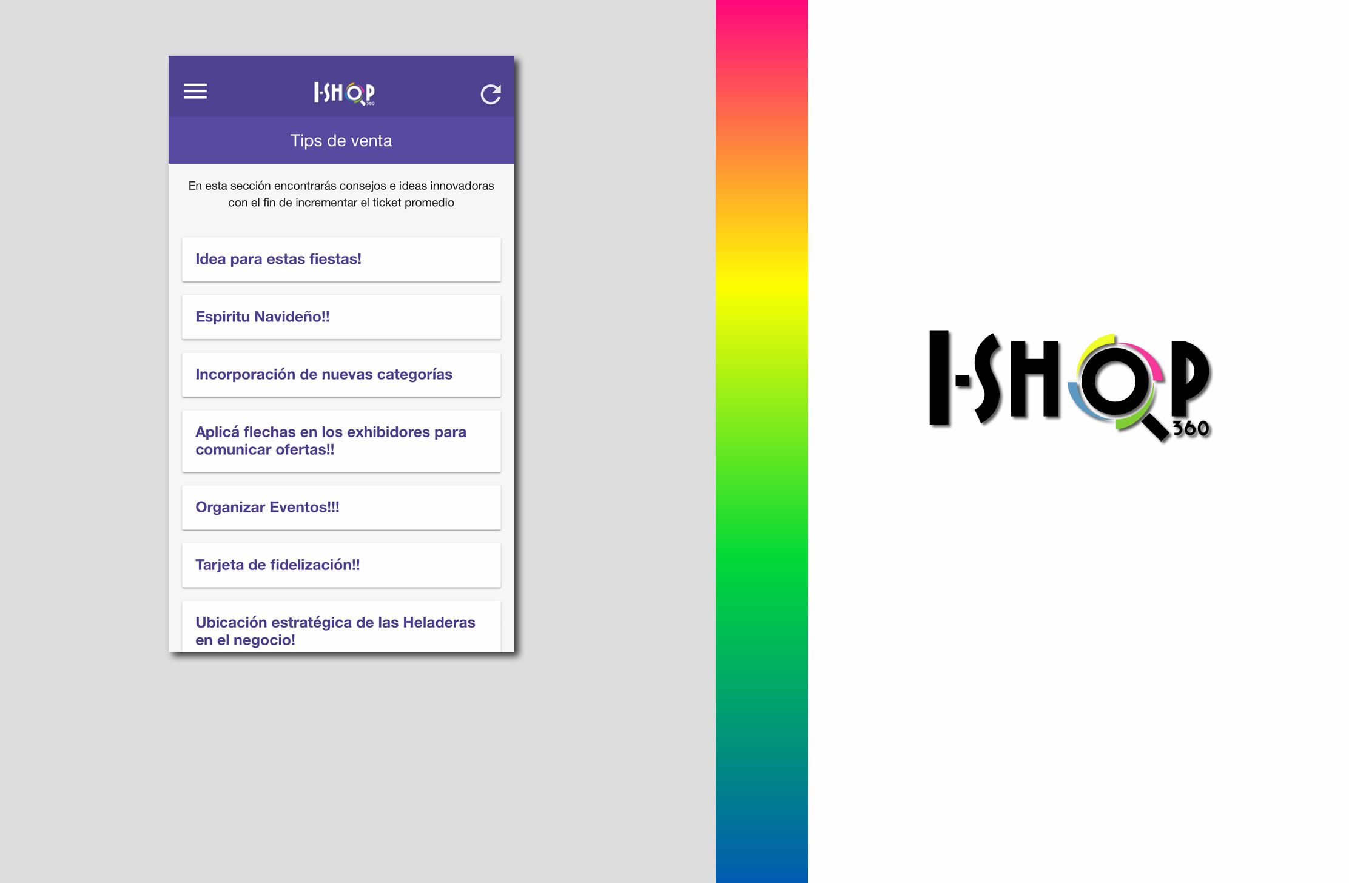This screenshot has height=883, width=1349.
Task: Click the 'En esta sección encontrarás consejos' description
Action: click(x=341, y=194)
